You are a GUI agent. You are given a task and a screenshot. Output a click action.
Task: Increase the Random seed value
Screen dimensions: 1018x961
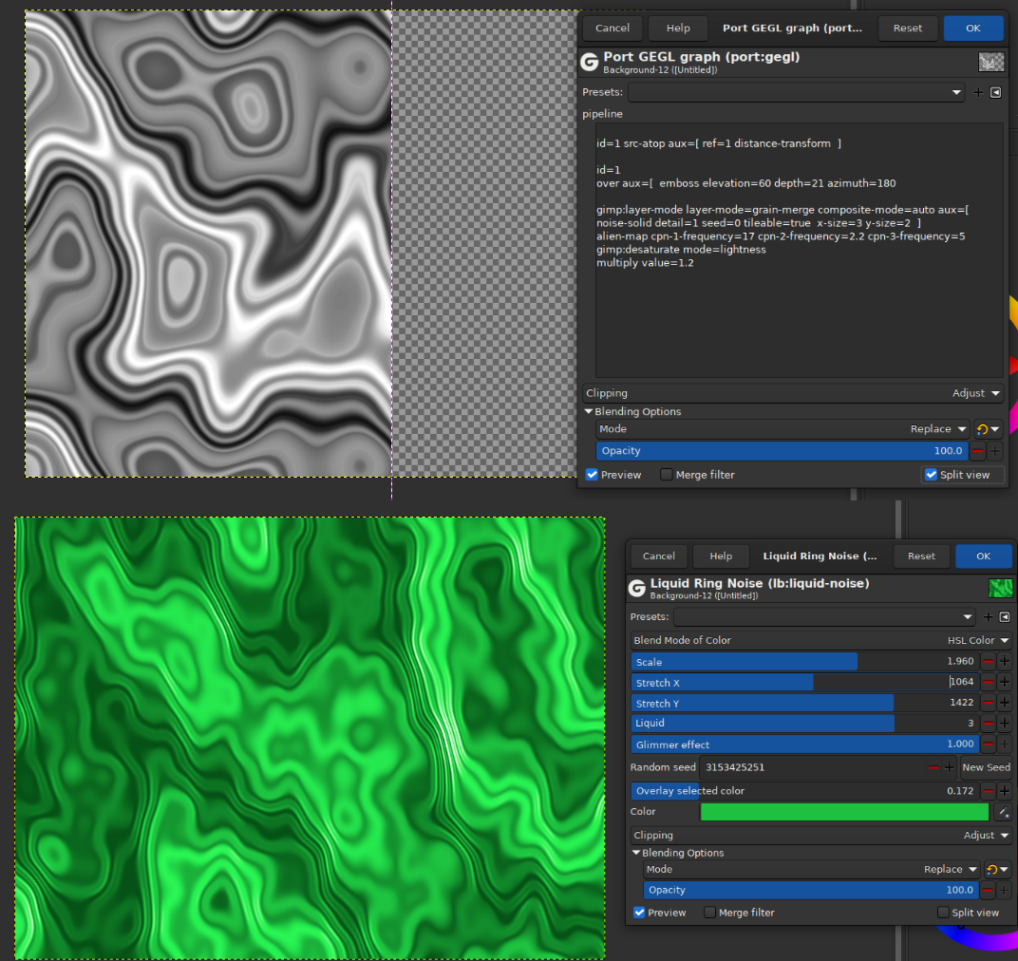pyautogui.click(x=950, y=767)
